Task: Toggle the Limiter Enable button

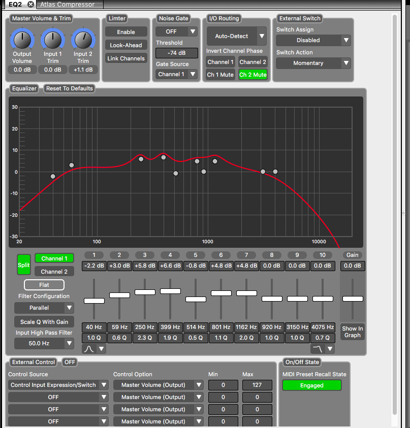Action: tap(126, 32)
